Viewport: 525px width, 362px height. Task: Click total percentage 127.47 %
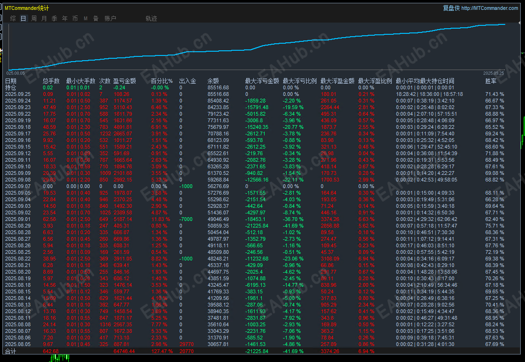[162, 351]
